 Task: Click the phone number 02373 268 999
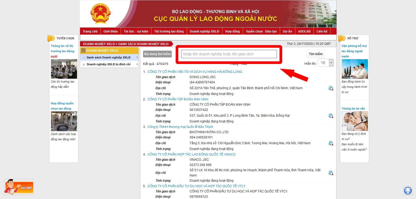tap(200, 165)
